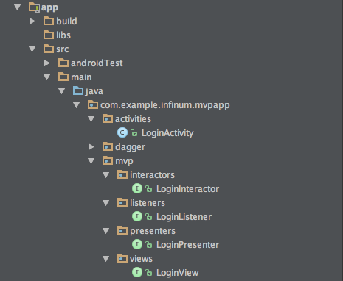Viewport: 343px width, 281px height.
Task: Click the build folder icon
Action: 49,21
